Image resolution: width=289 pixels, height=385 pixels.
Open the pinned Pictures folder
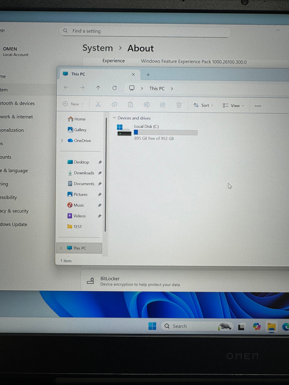tap(78, 194)
